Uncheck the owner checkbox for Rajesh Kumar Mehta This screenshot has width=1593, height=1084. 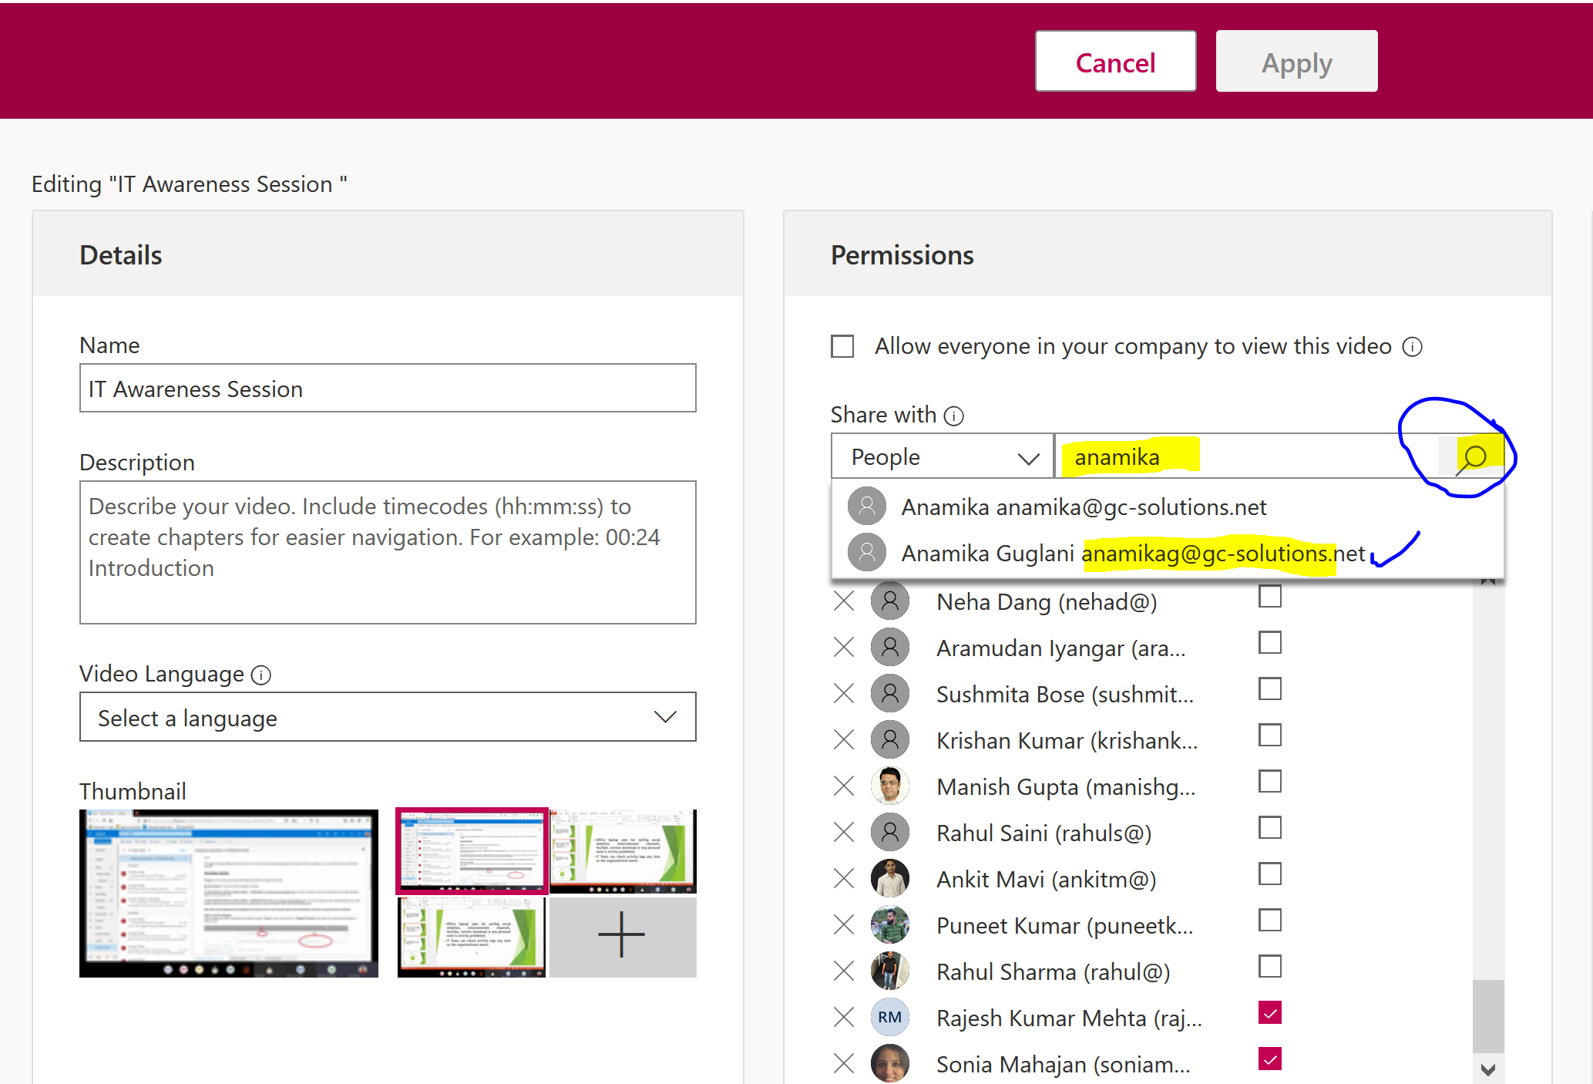(x=1269, y=1013)
